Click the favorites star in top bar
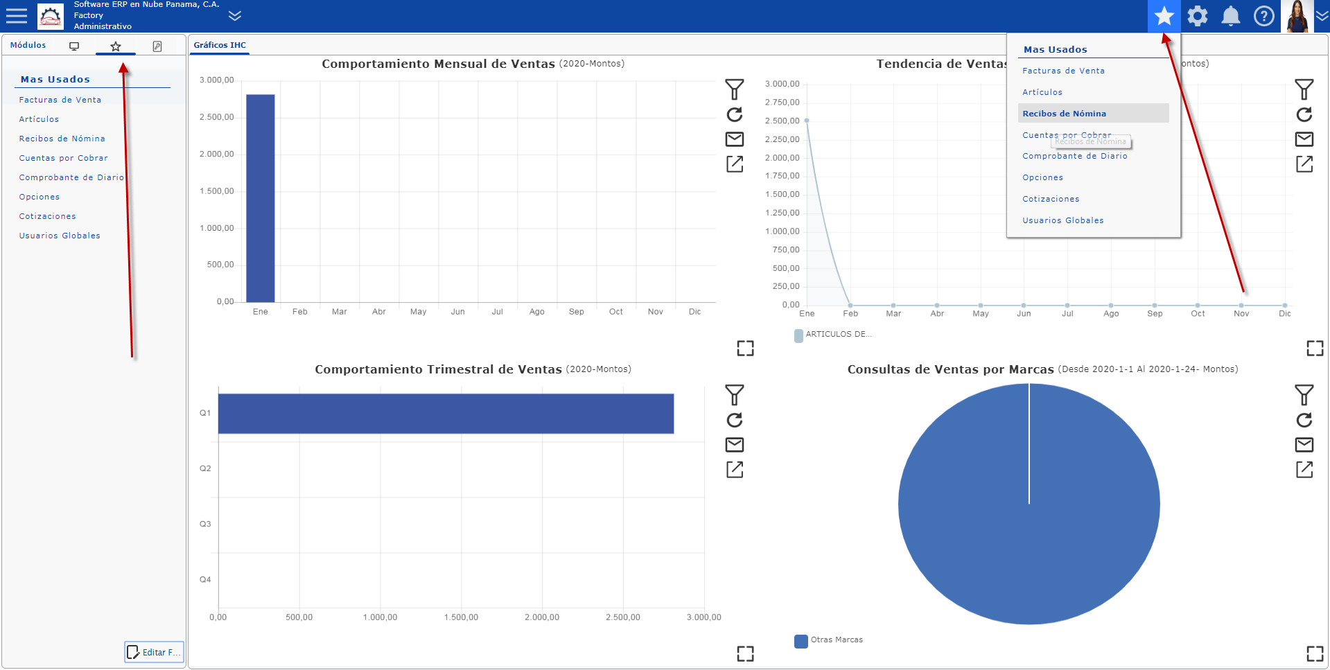1330x670 pixels. point(1164,16)
